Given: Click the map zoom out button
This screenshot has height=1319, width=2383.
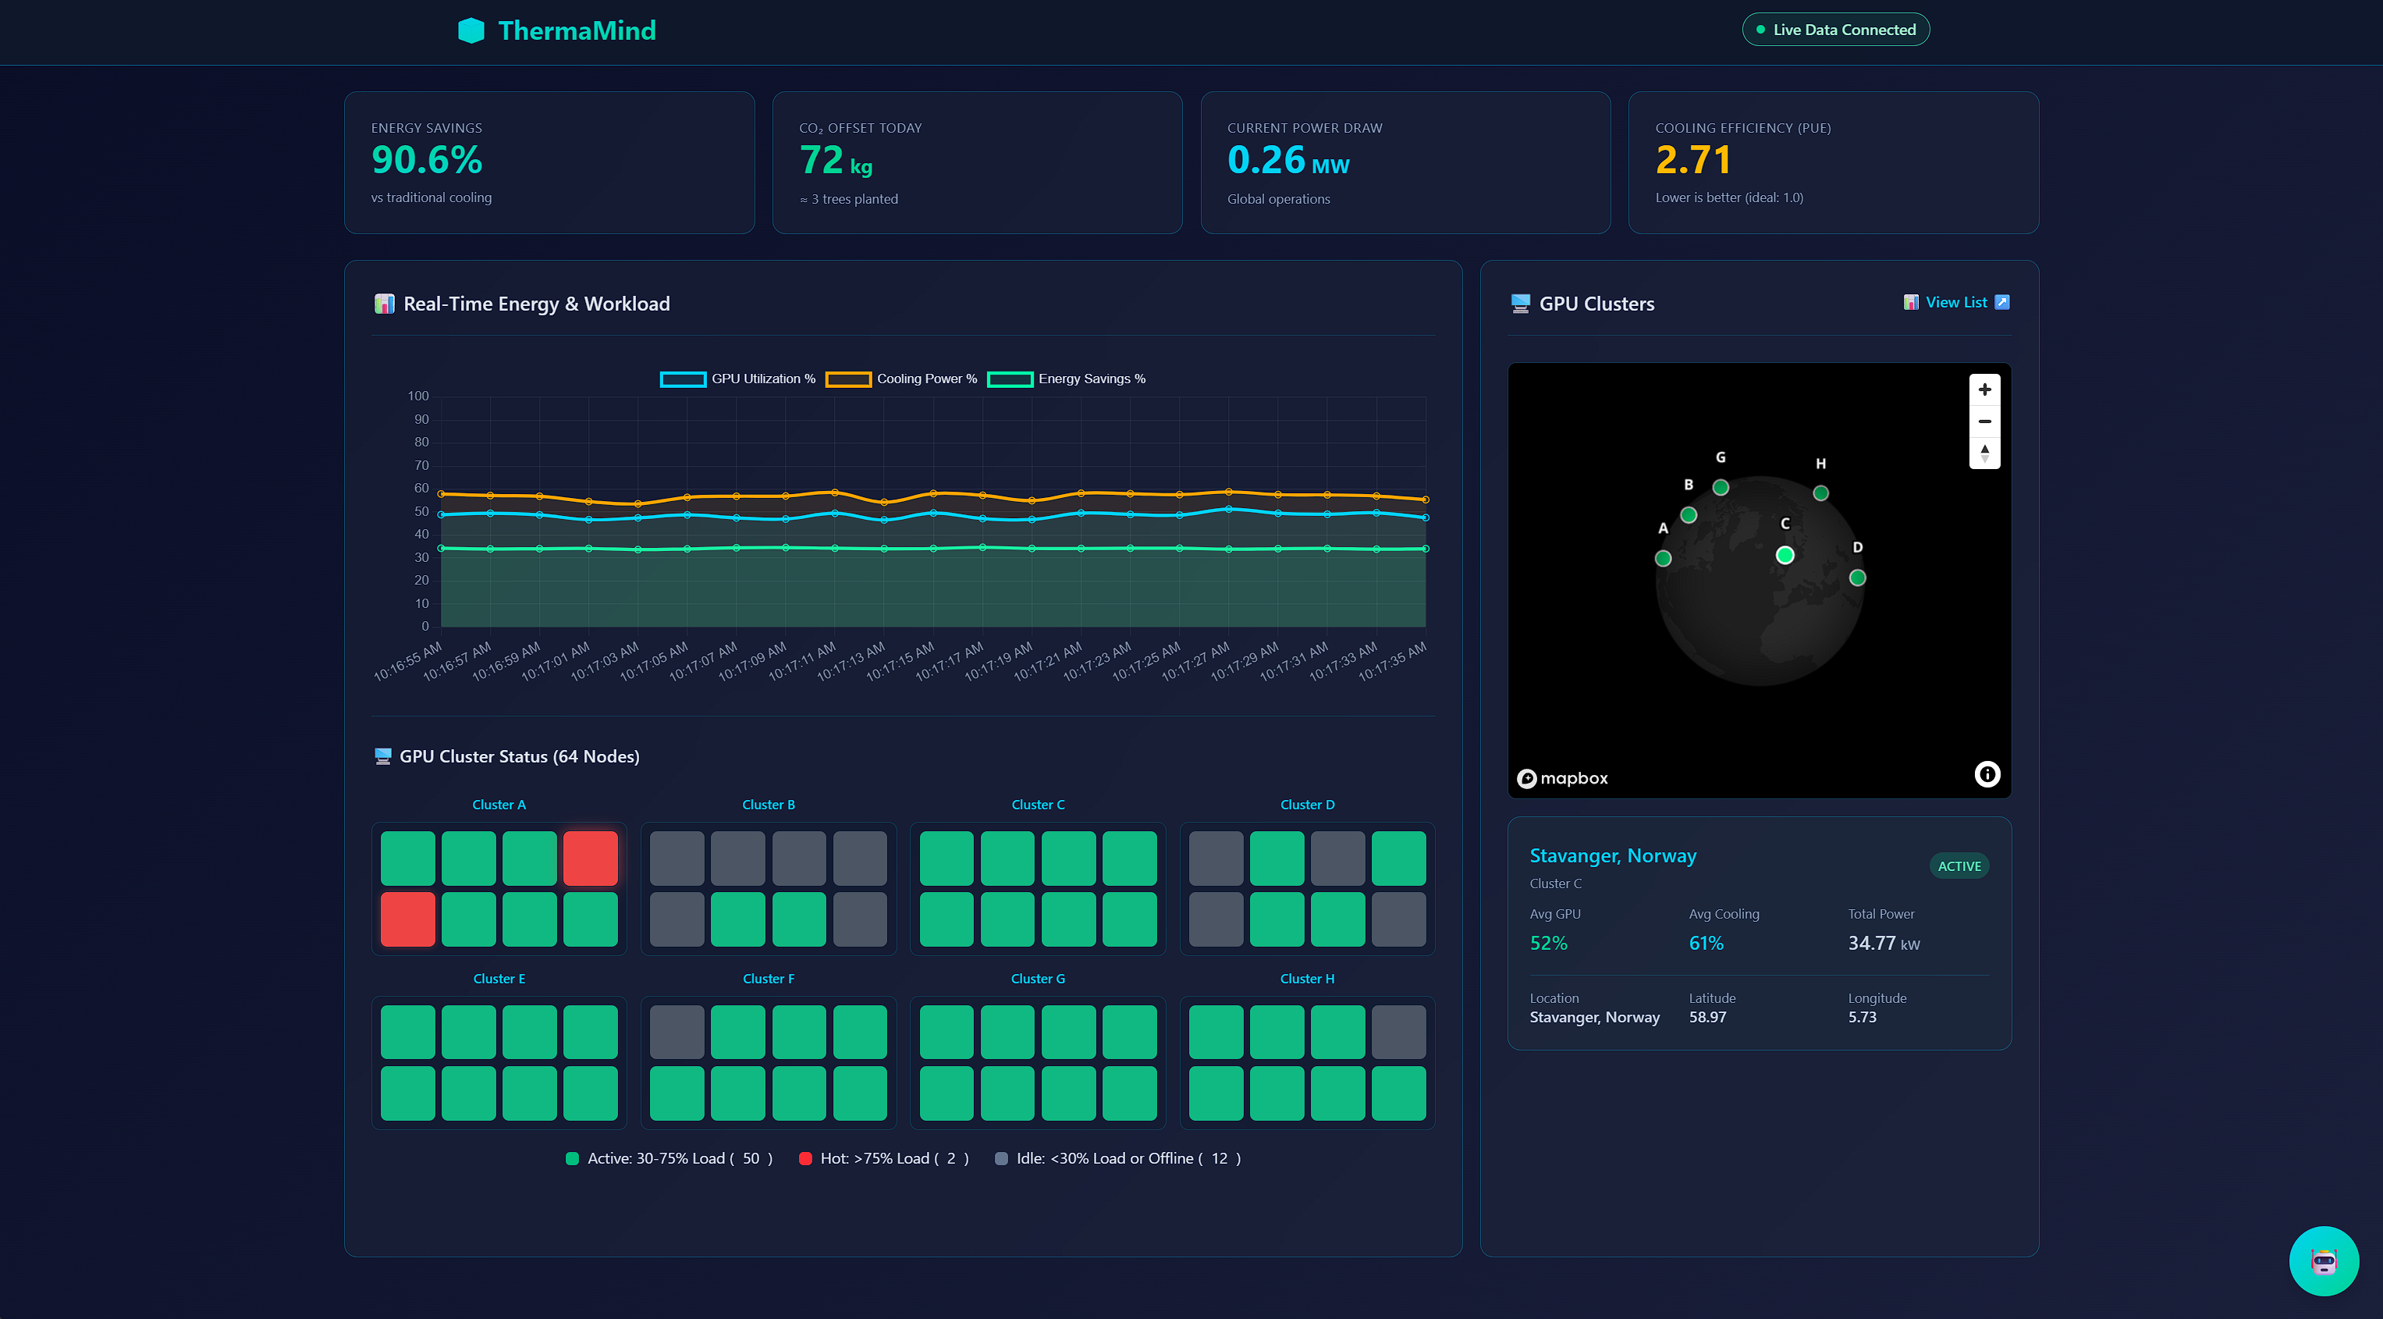Looking at the screenshot, I should (1984, 421).
